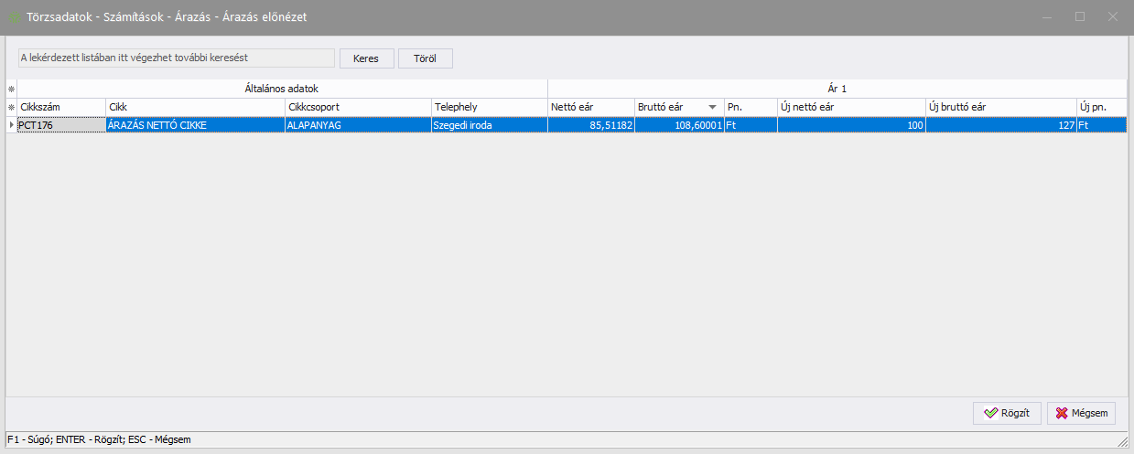Sort by the Nettó eár column header

coord(590,107)
